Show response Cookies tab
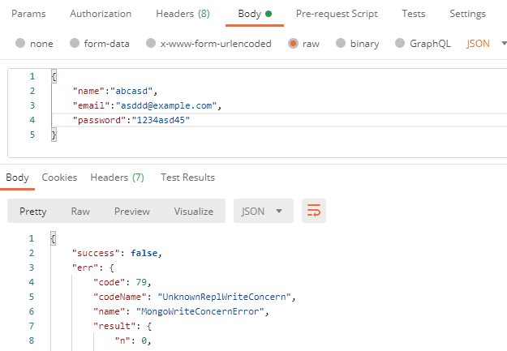This screenshot has height=351, width=507. 59,178
